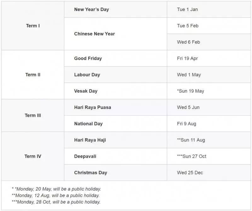The height and width of the screenshot is (211, 252).
Task: Click the Tue 1 Jan date
Action: (x=187, y=9)
